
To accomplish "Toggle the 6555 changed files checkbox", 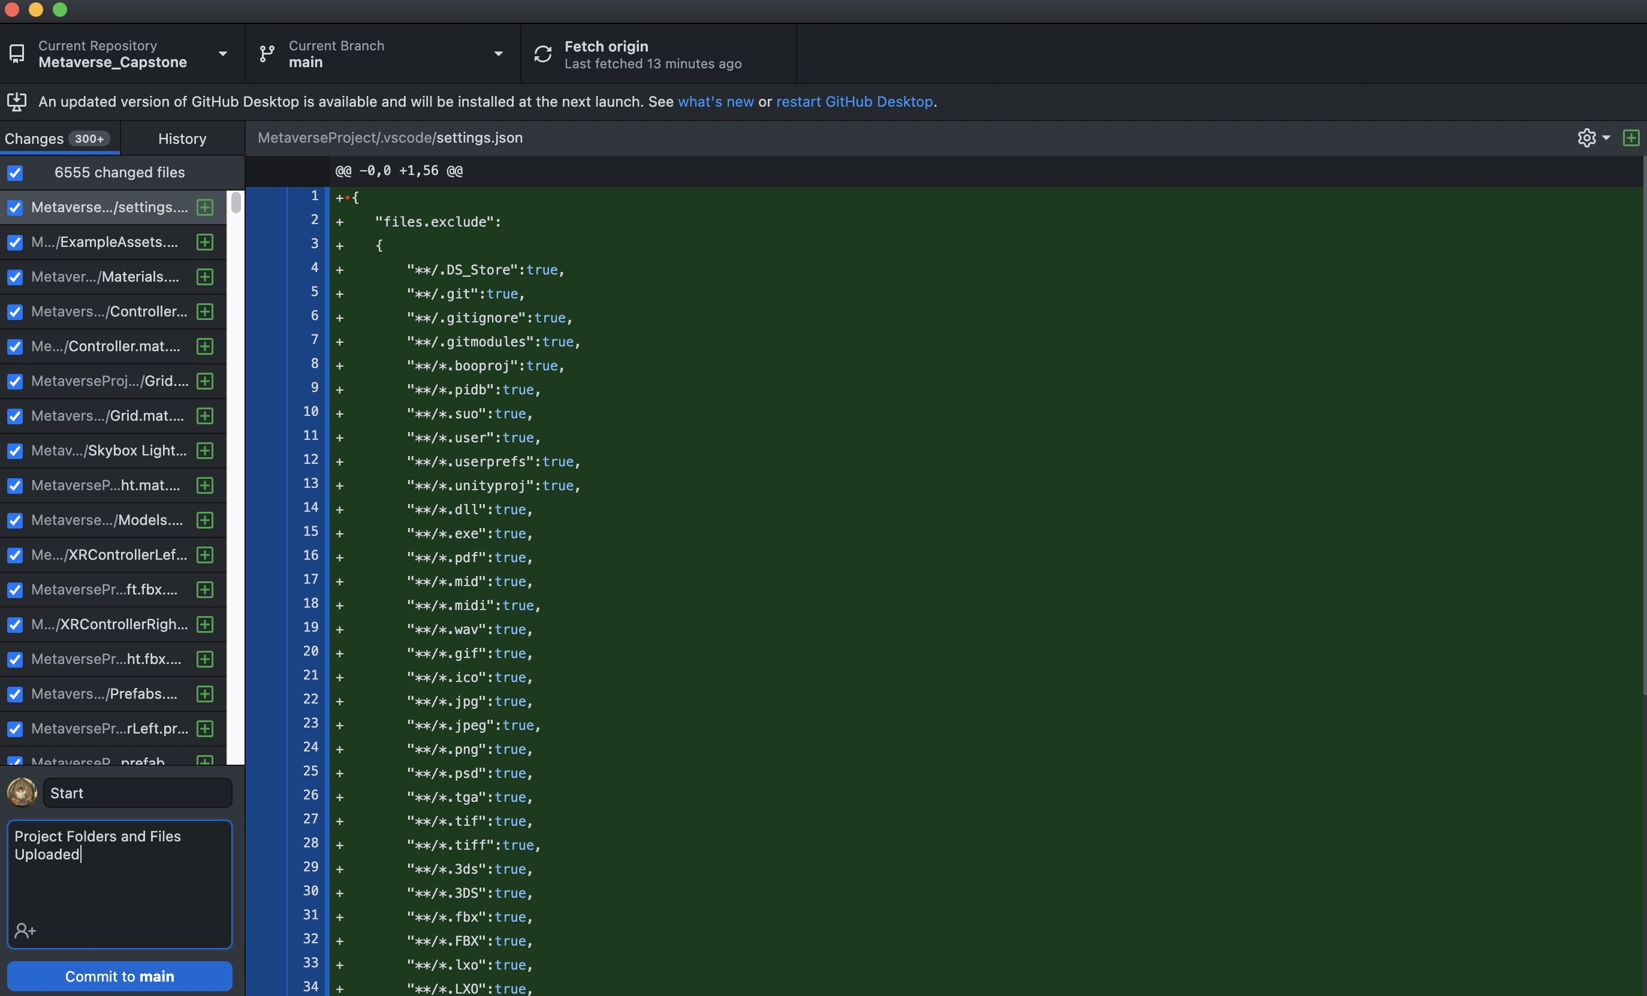I will click(x=15, y=173).
